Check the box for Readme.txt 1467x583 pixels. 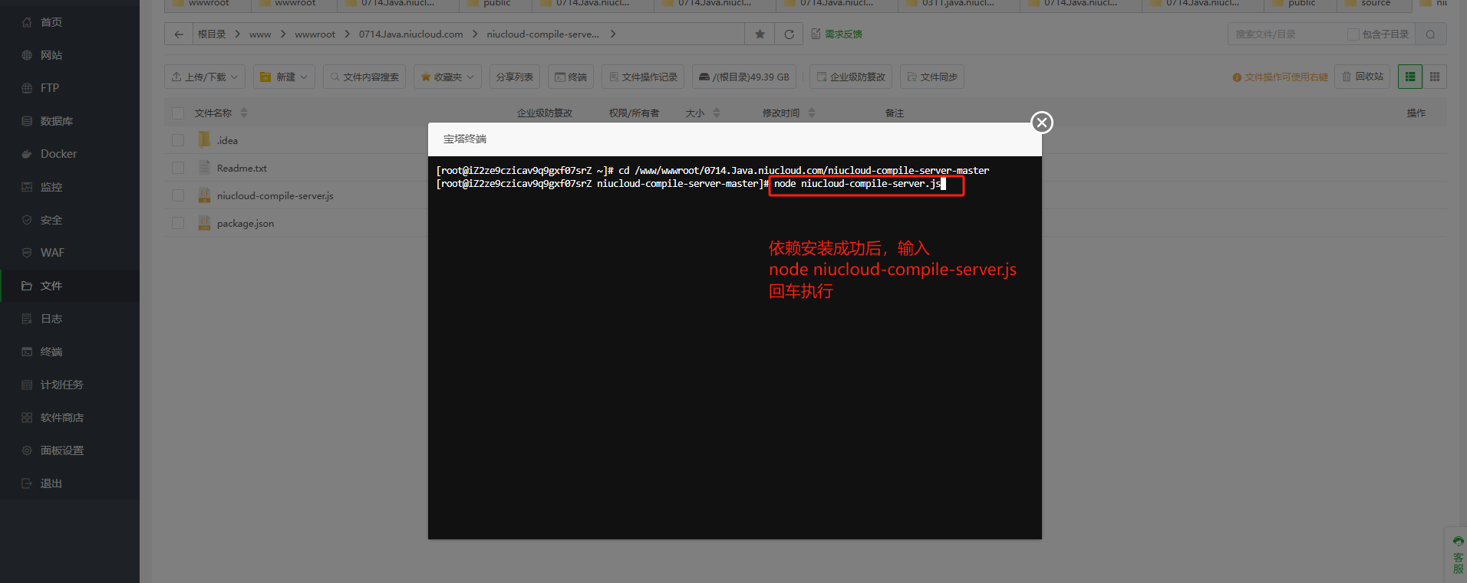pos(178,168)
